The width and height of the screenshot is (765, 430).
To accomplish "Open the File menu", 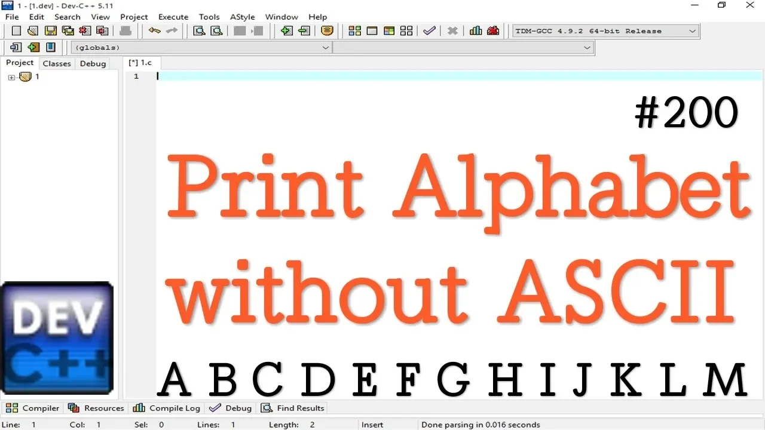I will (x=12, y=17).
